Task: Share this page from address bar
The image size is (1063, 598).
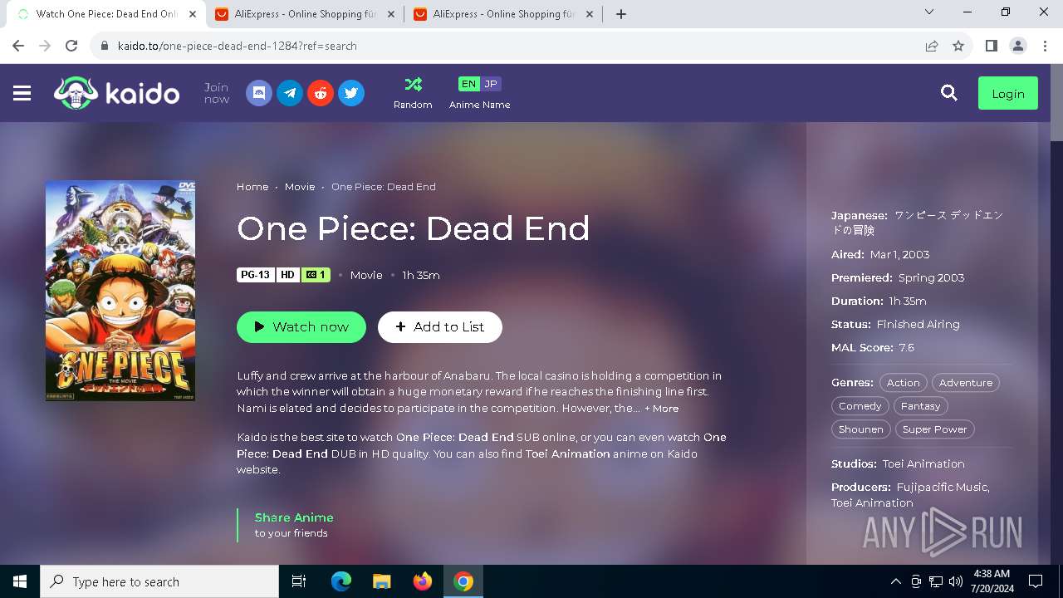Action: click(932, 46)
